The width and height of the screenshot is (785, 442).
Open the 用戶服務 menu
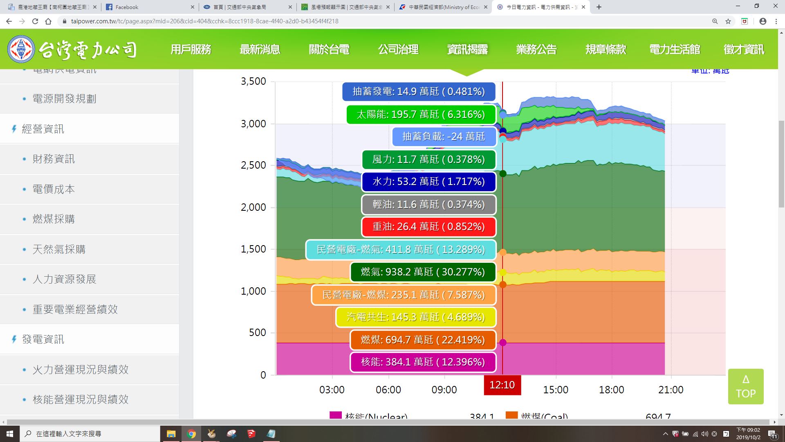(191, 50)
